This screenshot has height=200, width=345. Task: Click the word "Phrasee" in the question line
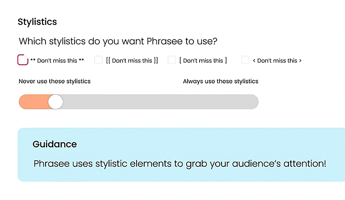(x=164, y=41)
